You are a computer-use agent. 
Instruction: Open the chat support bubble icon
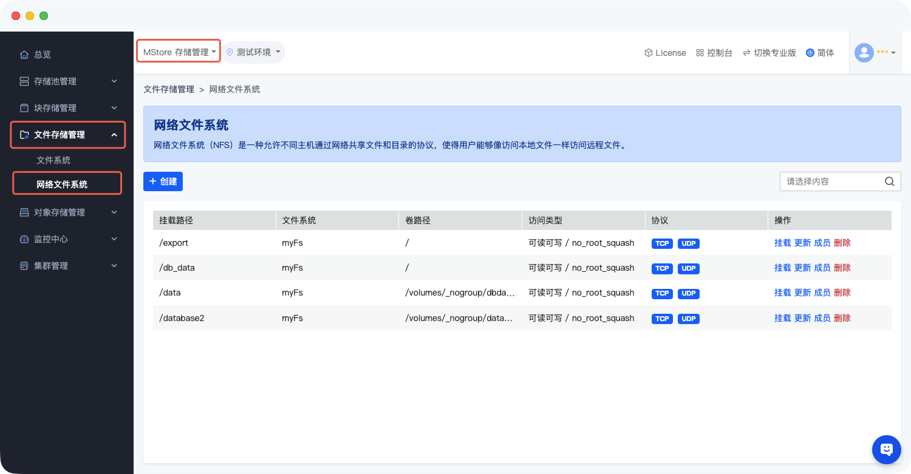[x=886, y=450]
